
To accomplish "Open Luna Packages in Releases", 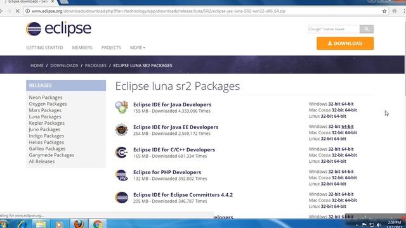I will pyautogui.click(x=45, y=117).
